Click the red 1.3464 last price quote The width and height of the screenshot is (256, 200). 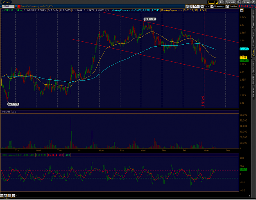coord(243,7)
